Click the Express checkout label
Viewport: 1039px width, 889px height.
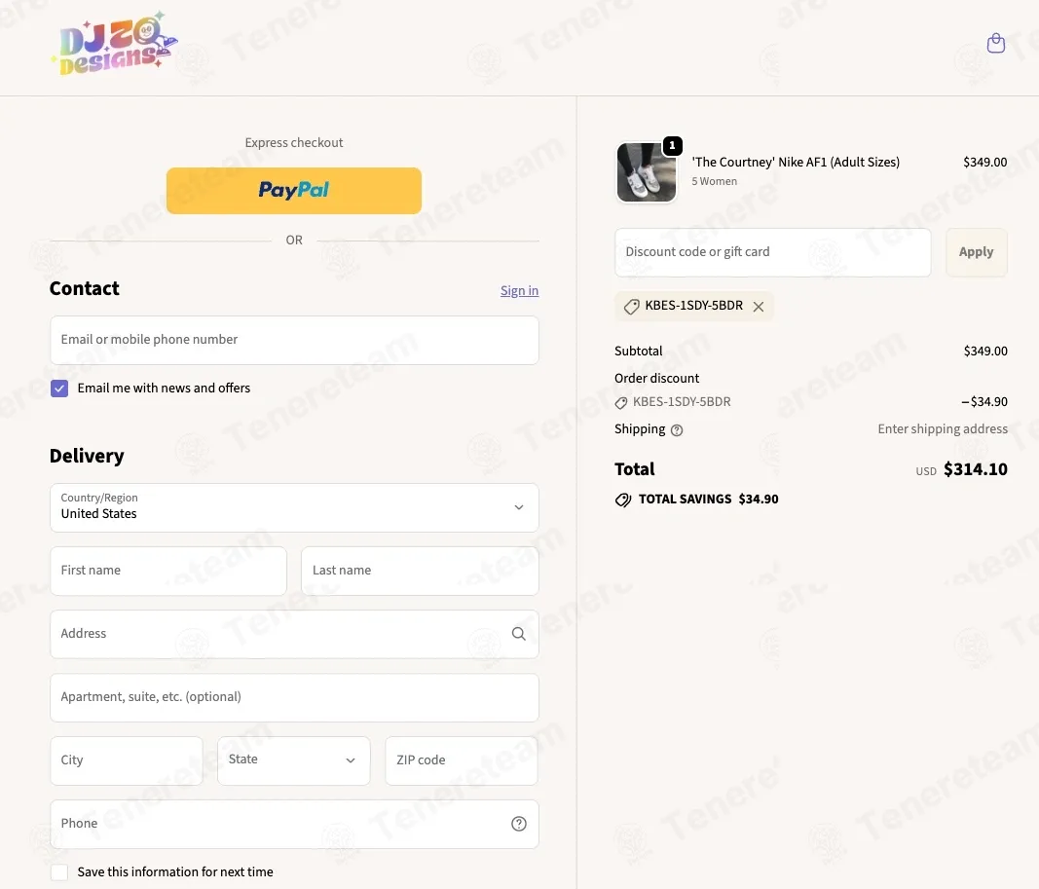pyautogui.click(x=293, y=142)
